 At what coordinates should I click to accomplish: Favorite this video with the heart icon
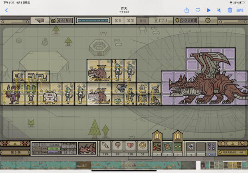pos(198,10)
